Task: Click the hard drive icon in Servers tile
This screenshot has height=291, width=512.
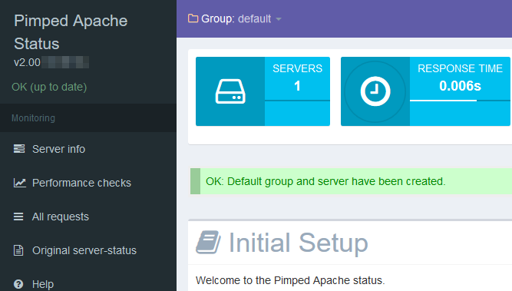Action: click(x=230, y=91)
